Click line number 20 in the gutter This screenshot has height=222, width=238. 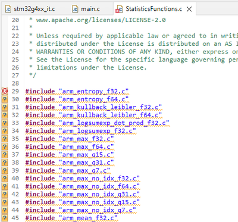15,20
